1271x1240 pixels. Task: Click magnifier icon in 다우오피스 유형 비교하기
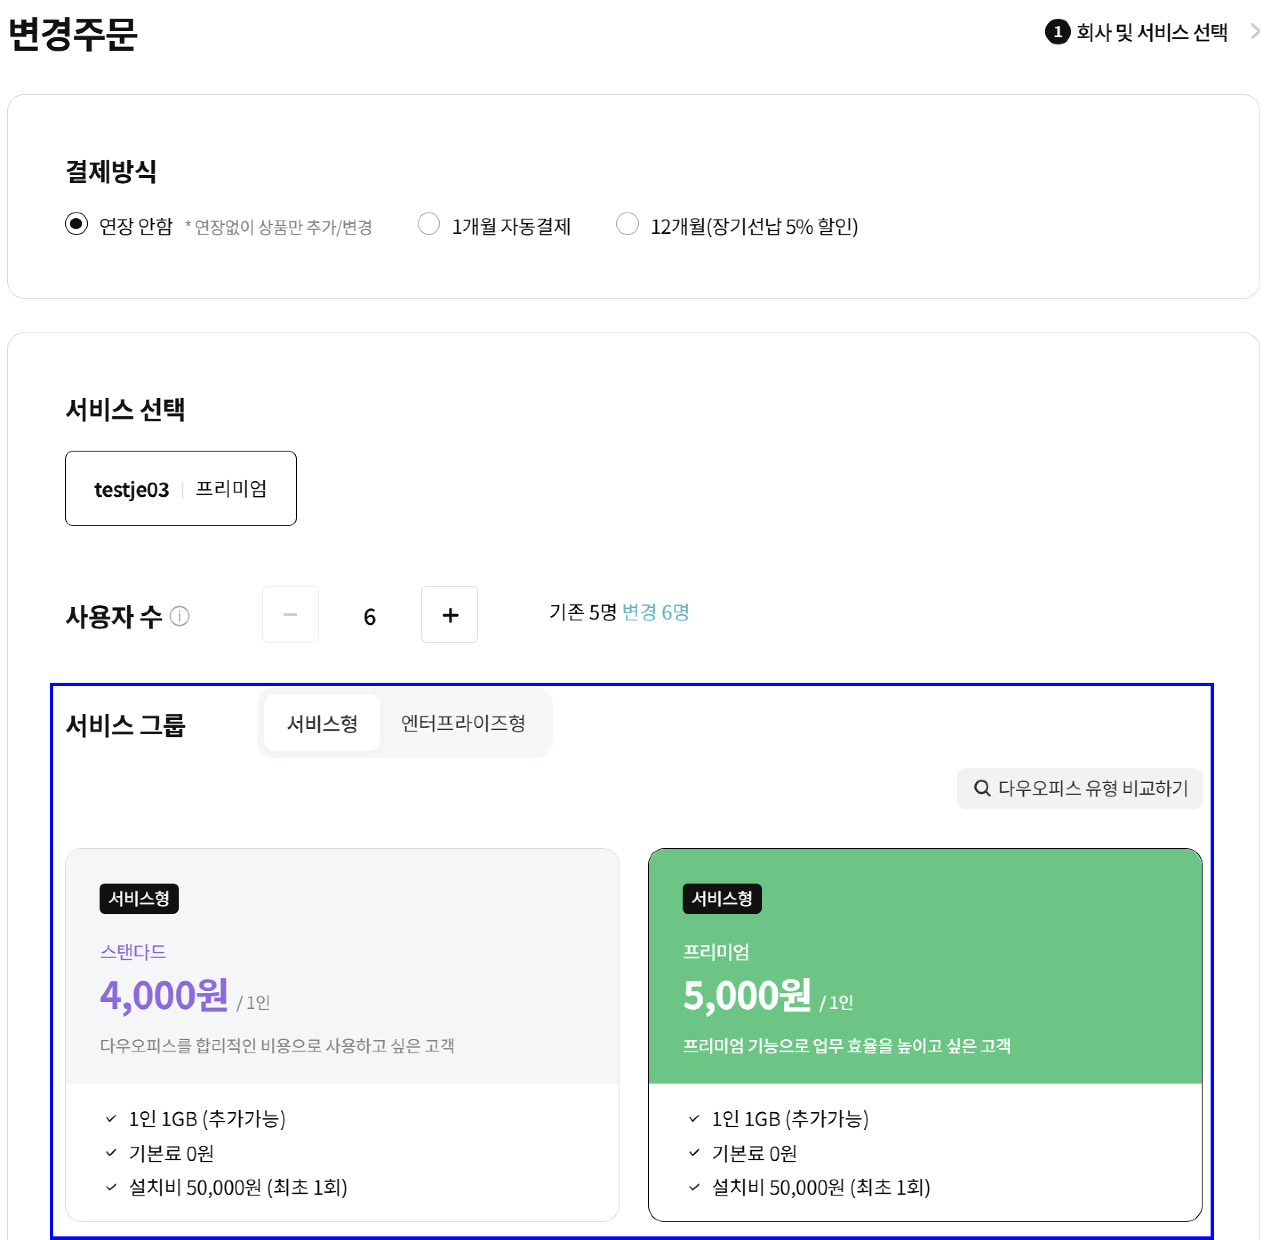pyautogui.click(x=982, y=789)
